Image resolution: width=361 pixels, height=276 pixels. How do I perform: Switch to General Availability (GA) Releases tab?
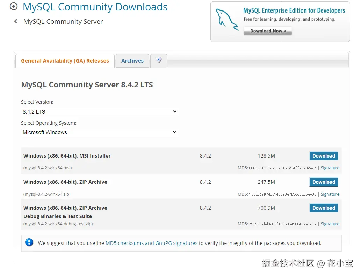(x=65, y=61)
